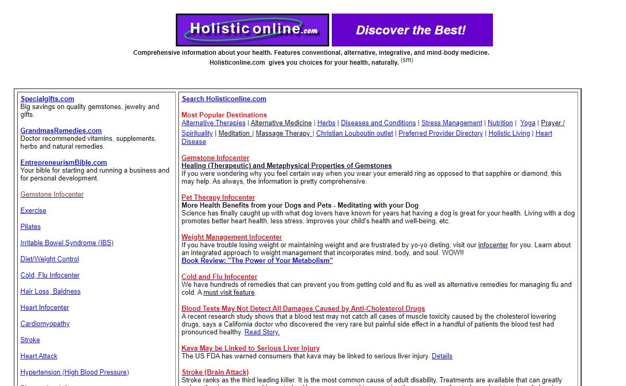Visit EntrepreneurismBible.com link
This screenshot has height=386, width=626.
click(64, 162)
